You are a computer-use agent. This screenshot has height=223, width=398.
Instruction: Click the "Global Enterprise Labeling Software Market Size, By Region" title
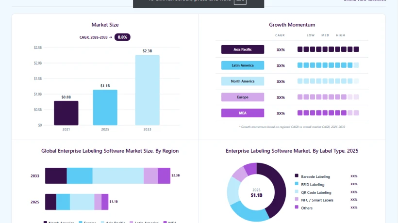(110, 151)
